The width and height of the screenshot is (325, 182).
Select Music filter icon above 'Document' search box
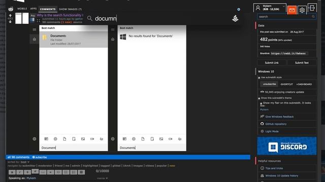tap(102, 139)
